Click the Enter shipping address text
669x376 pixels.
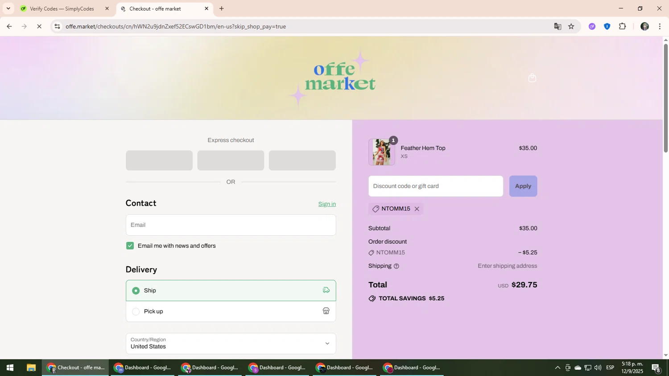tap(507, 266)
